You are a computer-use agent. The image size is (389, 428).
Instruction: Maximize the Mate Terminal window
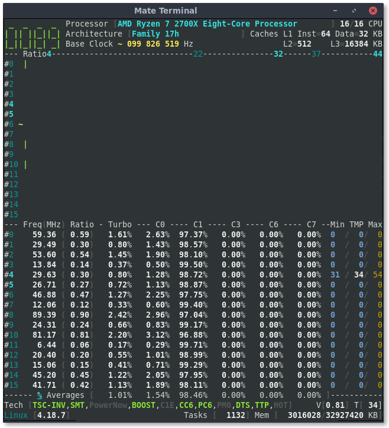pyautogui.click(x=354, y=11)
